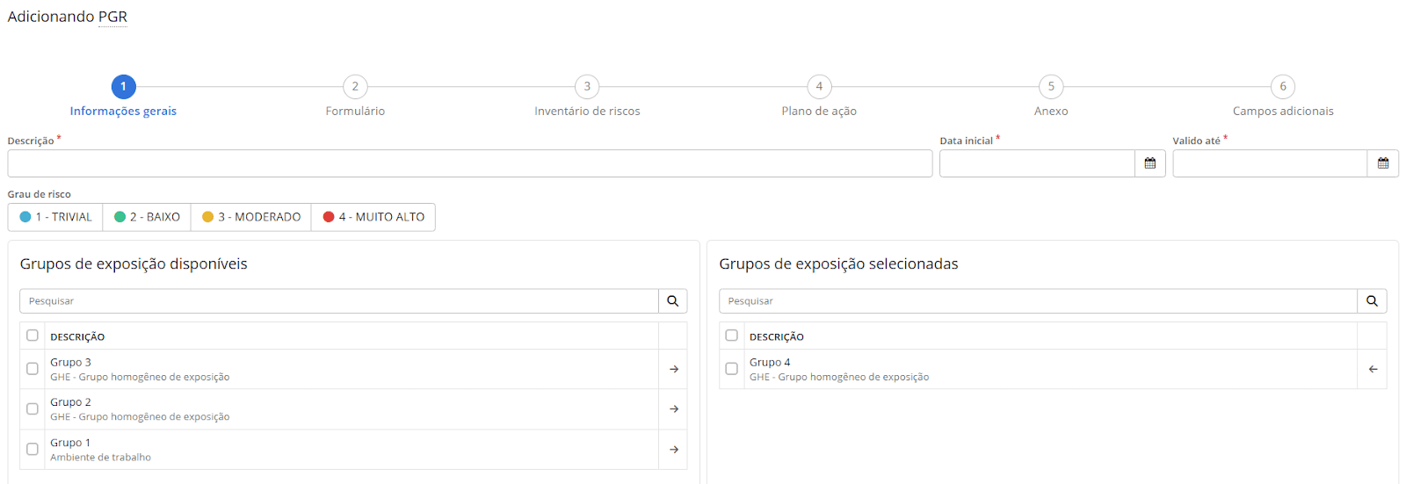
Task: Focus the Descrição text field
Action: click(x=470, y=163)
